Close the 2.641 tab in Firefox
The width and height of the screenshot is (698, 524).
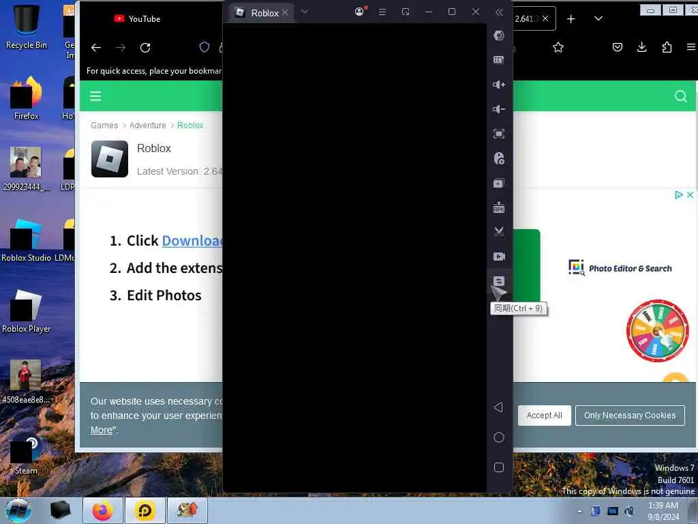(545, 18)
